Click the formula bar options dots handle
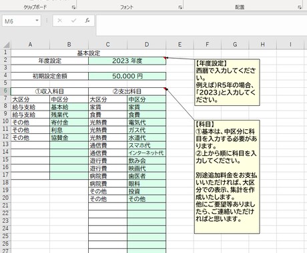The width and height of the screenshot is (307, 253). 47,21
